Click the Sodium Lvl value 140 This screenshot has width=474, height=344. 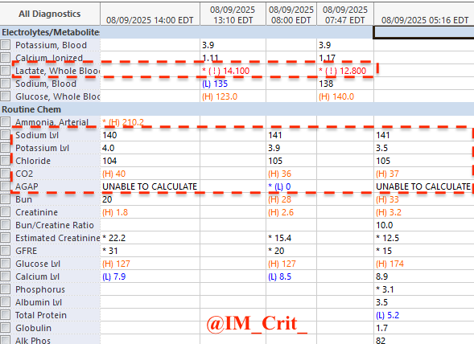(109, 135)
